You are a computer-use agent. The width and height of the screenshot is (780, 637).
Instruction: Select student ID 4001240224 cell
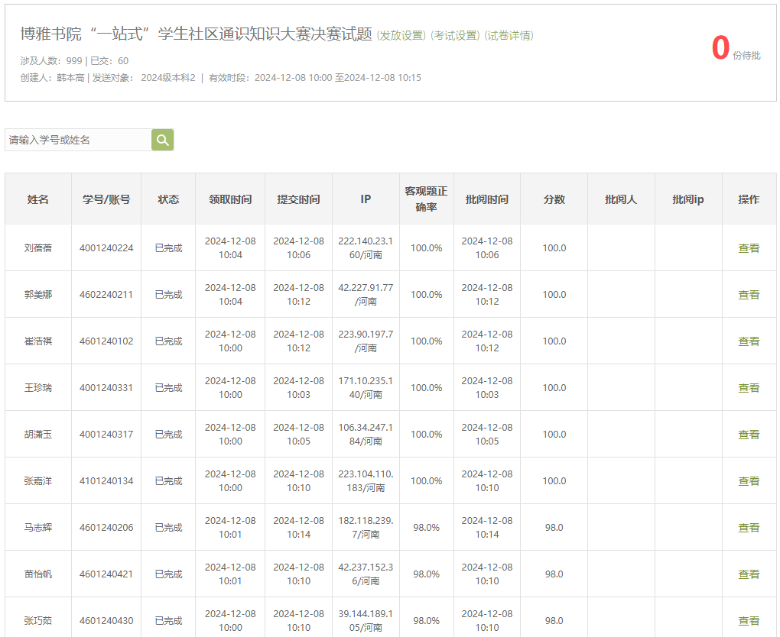tap(106, 248)
